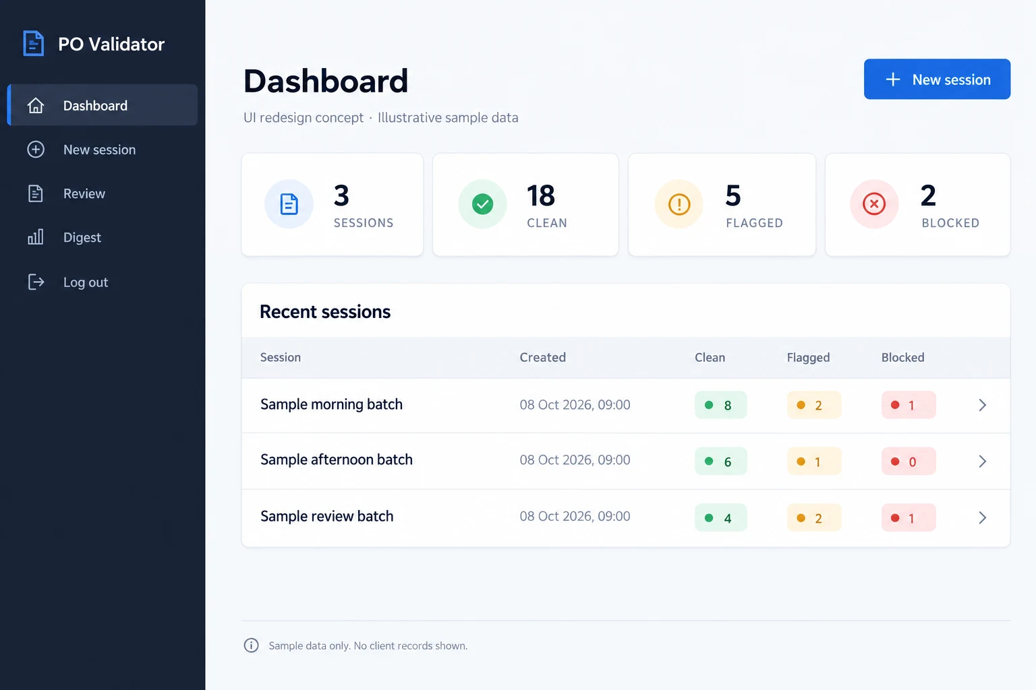Open Sample morning batch via its chevron
1036x690 pixels.
click(x=982, y=405)
